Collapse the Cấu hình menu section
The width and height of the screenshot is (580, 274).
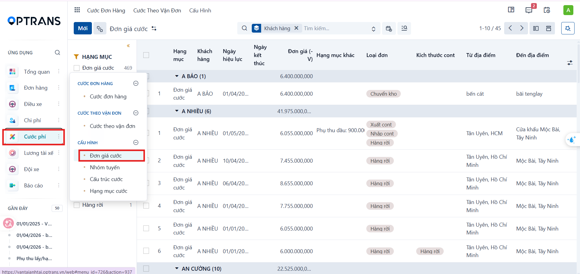pyautogui.click(x=136, y=142)
